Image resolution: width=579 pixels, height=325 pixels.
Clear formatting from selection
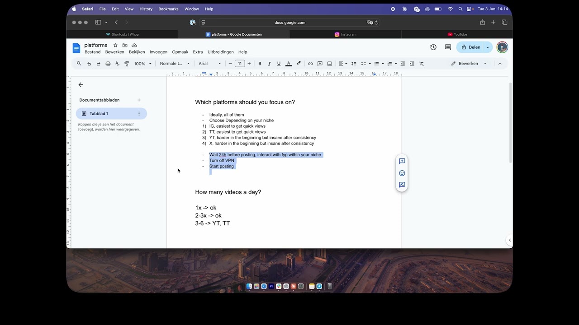click(x=422, y=64)
